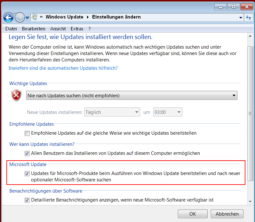Open the Täglich schedule dropdown
The height and width of the screenshot is (222, 255).
coord(112,112)
